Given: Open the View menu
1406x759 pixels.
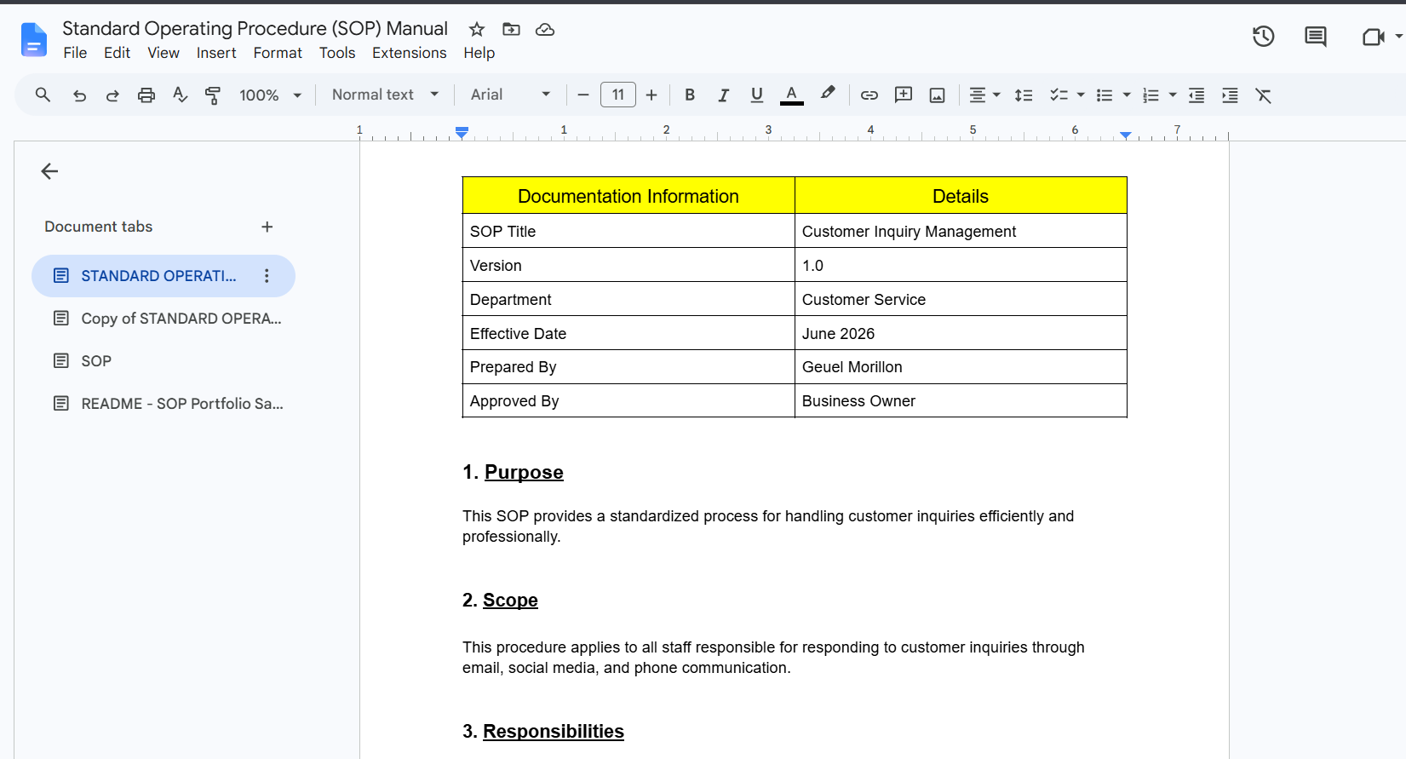Looking at the screenshot, I should tap(164, 53).
